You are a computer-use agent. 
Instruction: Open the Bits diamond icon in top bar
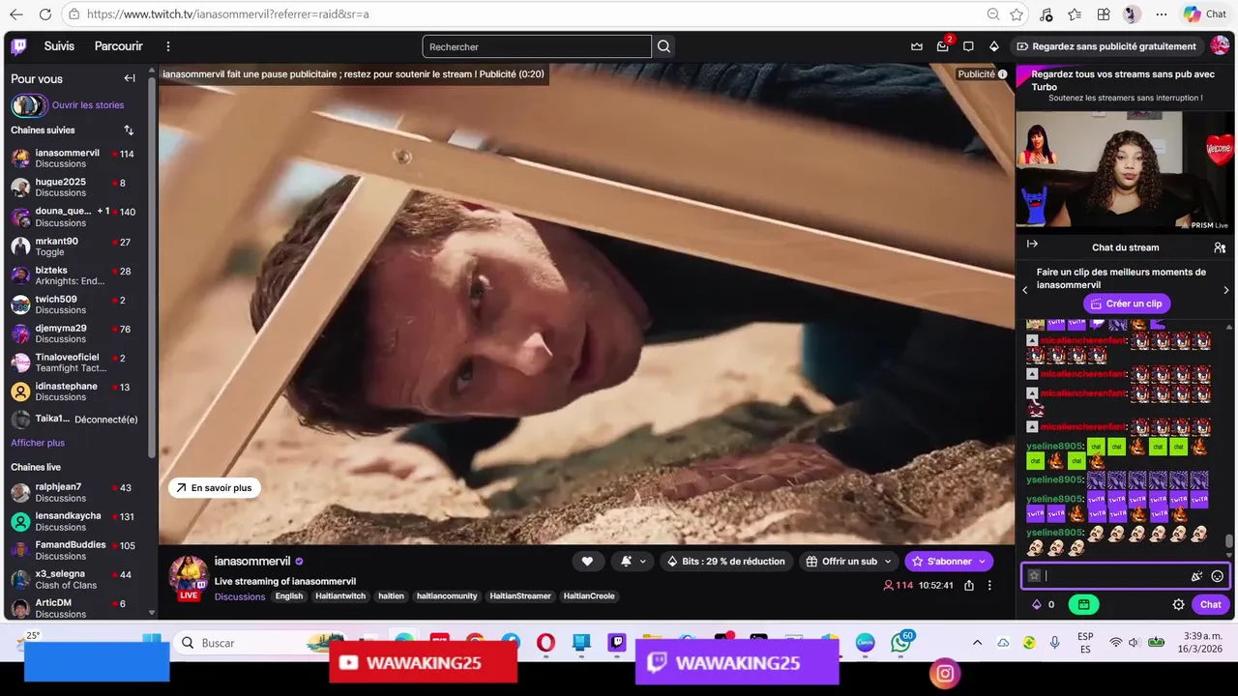993,46
